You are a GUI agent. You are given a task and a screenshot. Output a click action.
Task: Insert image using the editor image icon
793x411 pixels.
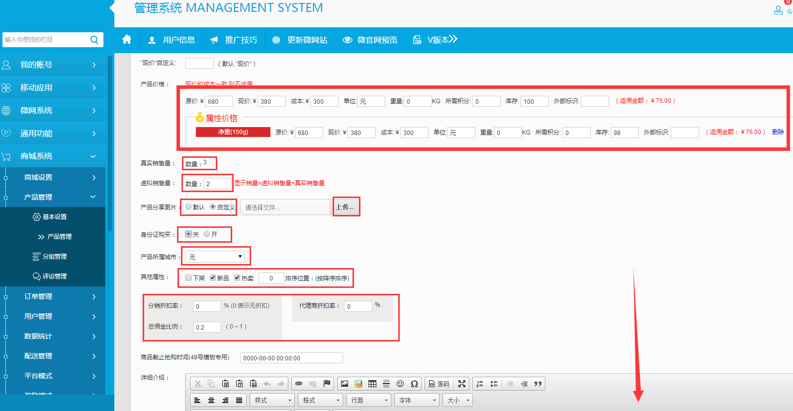[344, 384]
